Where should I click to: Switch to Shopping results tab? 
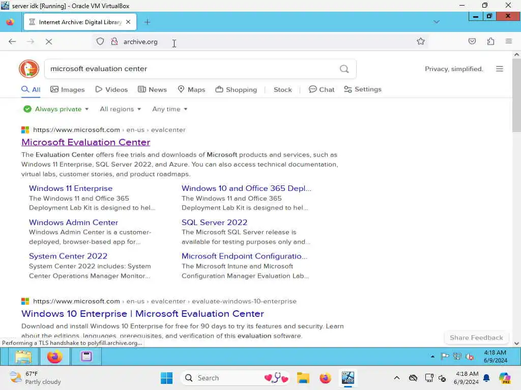click(236, 89)
